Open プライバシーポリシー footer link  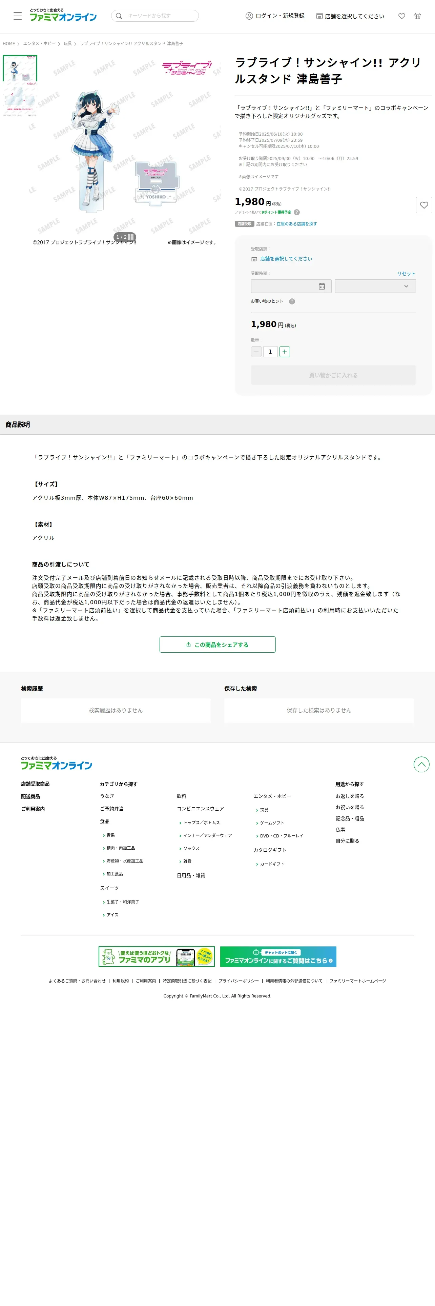239,981
